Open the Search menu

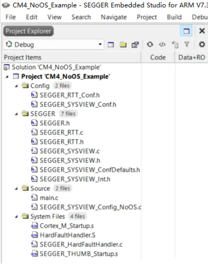click(81, 17)
